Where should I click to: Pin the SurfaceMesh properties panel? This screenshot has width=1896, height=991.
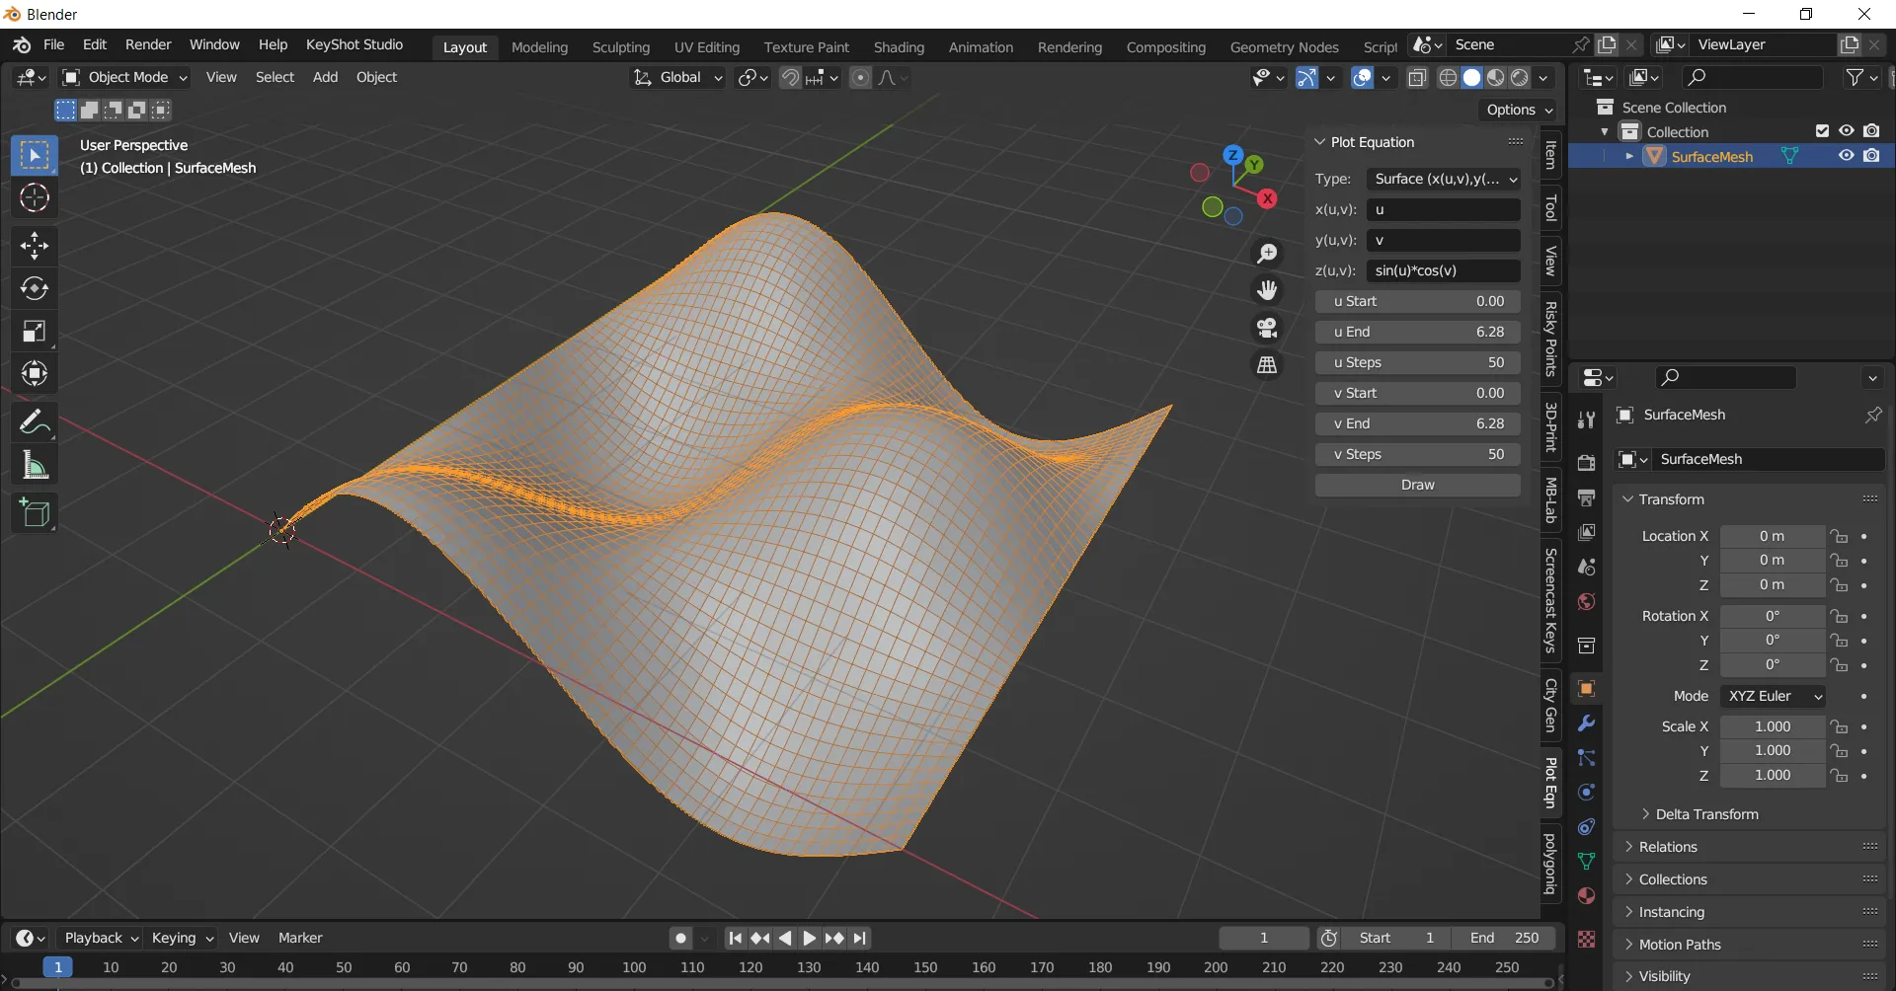coord(1872,416)
